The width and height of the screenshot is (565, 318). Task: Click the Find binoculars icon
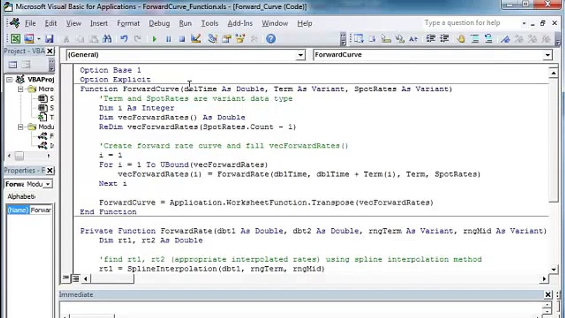click(107, 39)
